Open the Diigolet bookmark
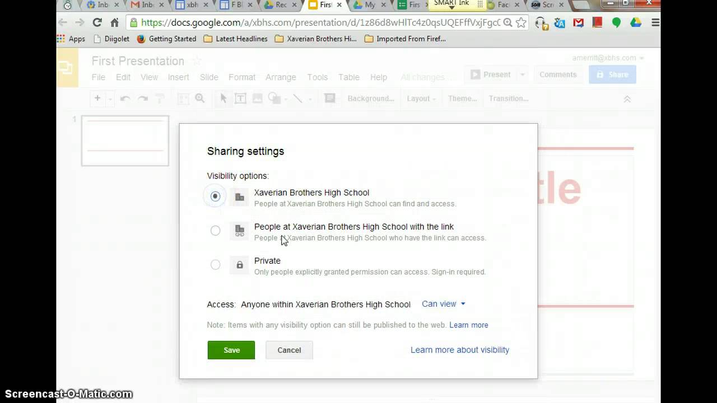This screenshot has width=717, height=403. tap(111, 39)
